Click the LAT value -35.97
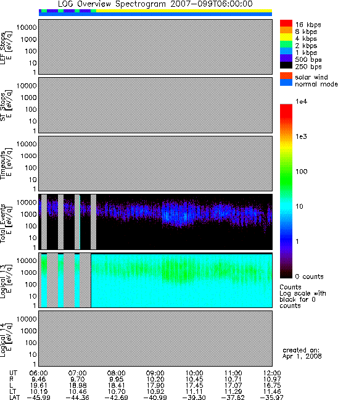338x400 pixels. coord(271,397)
